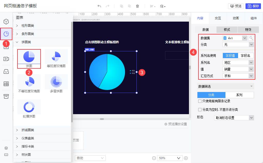Open the 系列名 地区 dropdown
Image resolution: width=263 pixels, height=163 pixels.
238,62
